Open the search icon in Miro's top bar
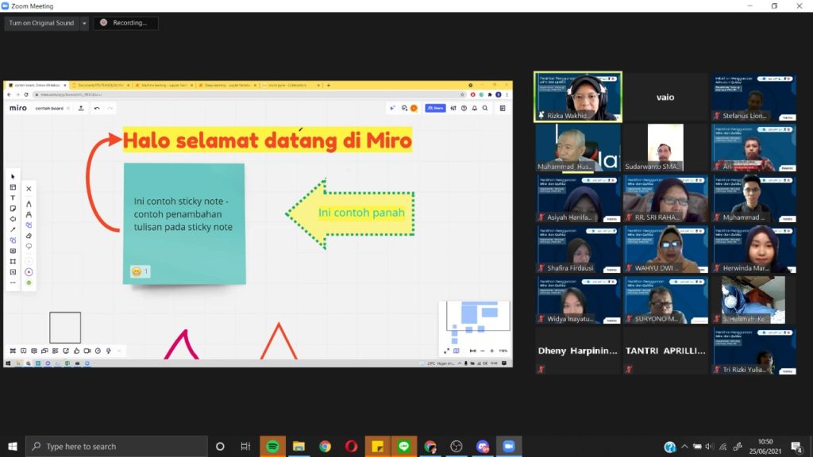Image resolution: width=813 pixels, height=457 pixels. 485,106
